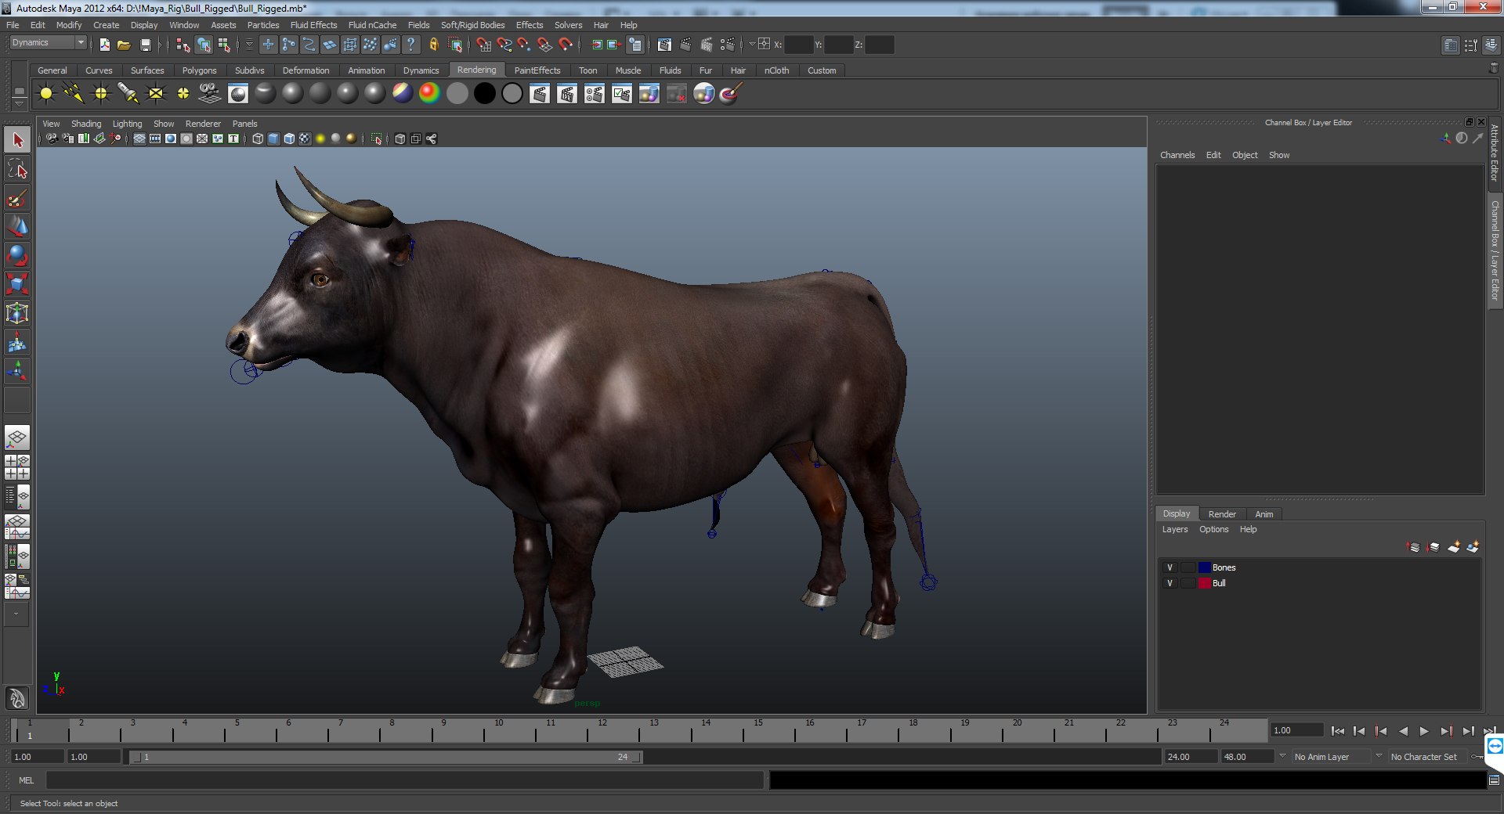This screenshot has height=814, width=1504.
Task: Step back one frame
Action: 1359,731
